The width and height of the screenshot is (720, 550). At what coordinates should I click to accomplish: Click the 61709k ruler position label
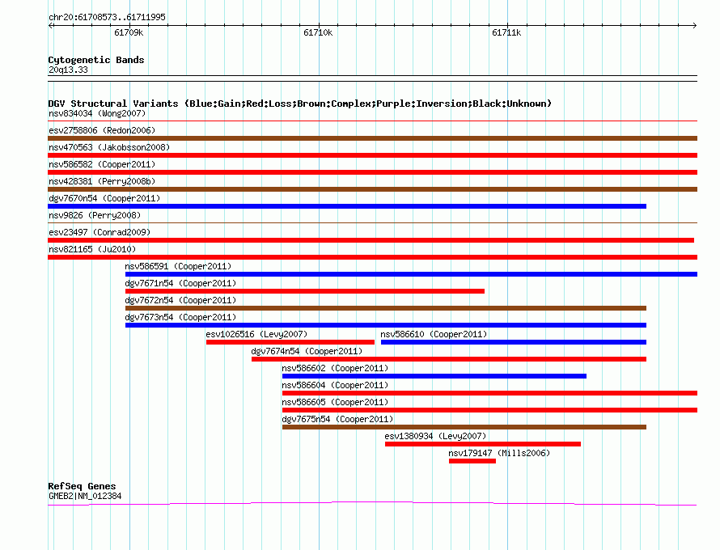[x=129, y=32]
